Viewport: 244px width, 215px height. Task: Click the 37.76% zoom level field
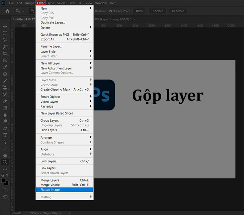17,213
